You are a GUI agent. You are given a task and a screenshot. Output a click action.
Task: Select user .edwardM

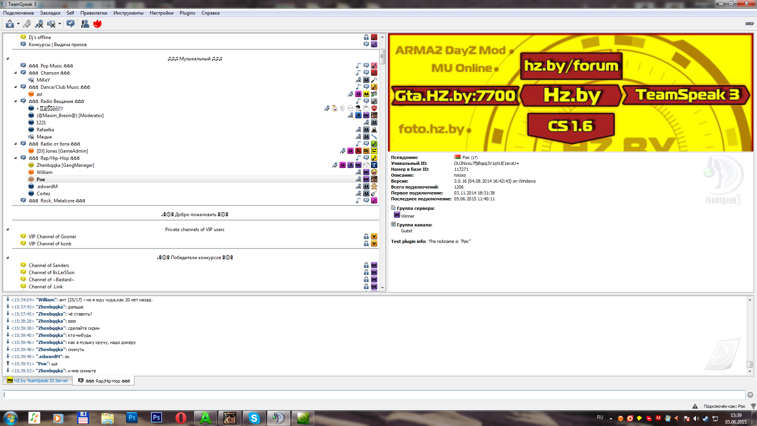pos(47,187)
